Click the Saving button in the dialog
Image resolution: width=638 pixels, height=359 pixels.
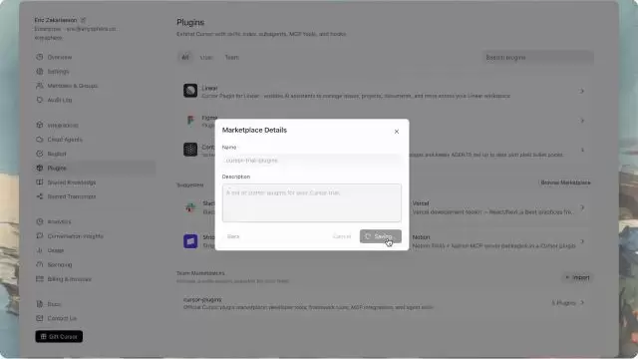[381, 236]
